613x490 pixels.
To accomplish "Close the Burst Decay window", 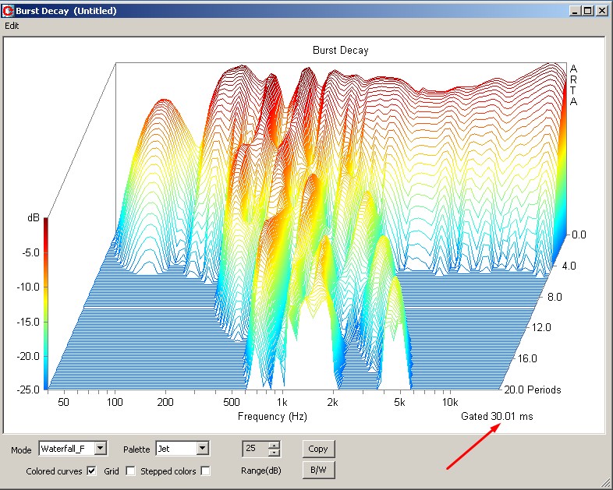I will [601, 11].
